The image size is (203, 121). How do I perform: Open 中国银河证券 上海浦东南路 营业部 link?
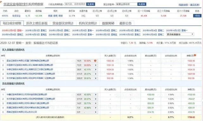pos(30,65)
